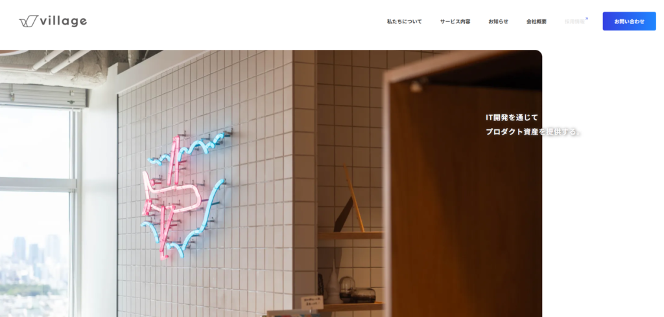Select 会社概要 in the navigation bar
Screen dimensions: 664x317
(x=536, y=21)
